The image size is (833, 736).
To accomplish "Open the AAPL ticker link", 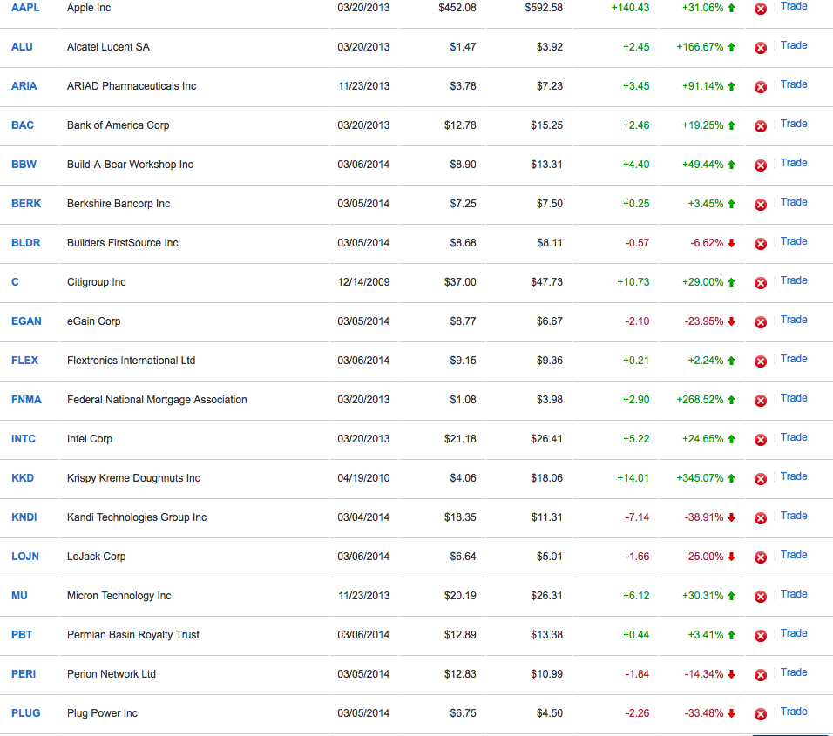I will tap(25, 8).
